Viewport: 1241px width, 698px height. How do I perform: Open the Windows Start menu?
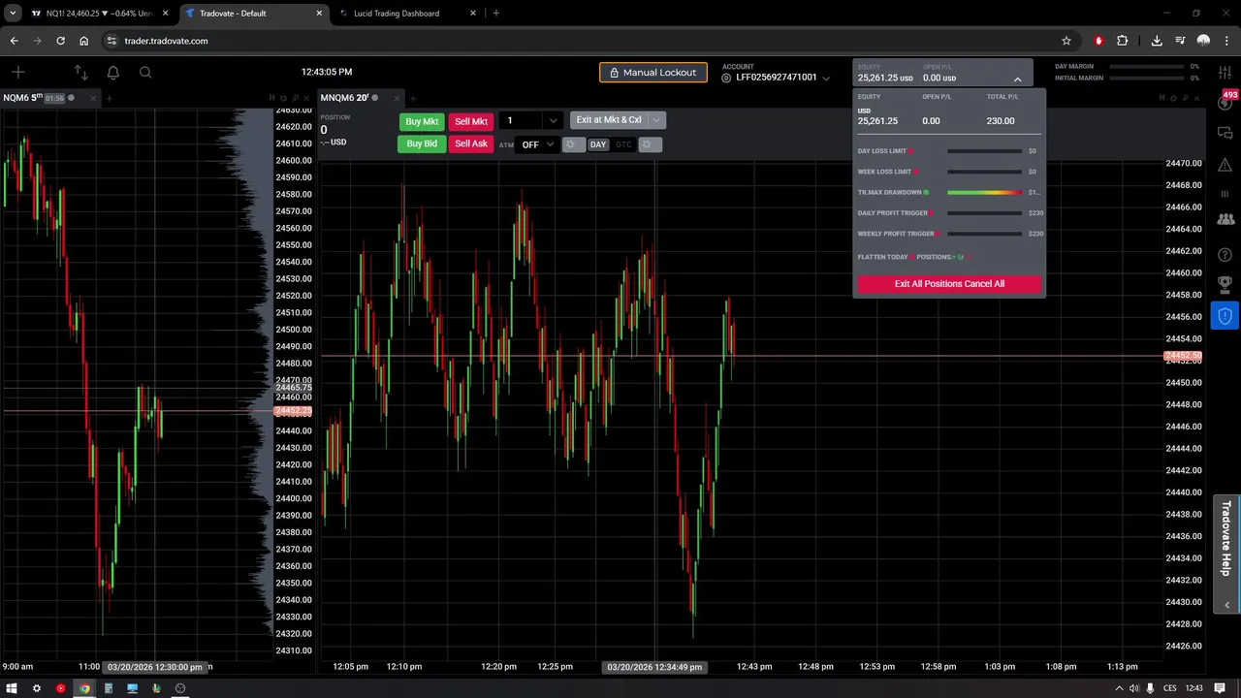pyautogui.click(x=13, y=688)
